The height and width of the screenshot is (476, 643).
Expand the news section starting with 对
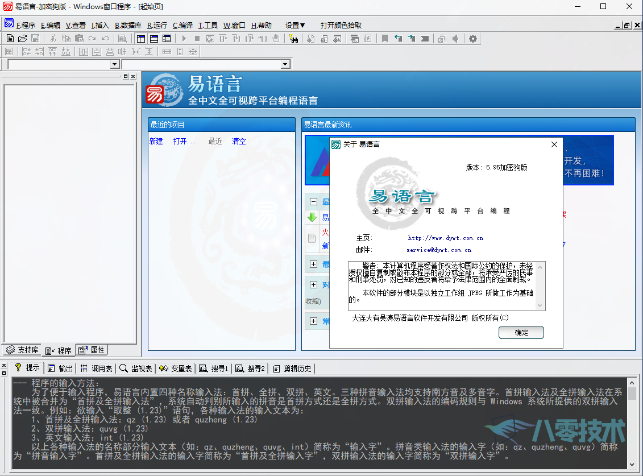pos(314,284)
